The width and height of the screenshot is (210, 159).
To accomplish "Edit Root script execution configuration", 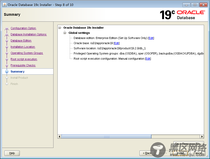I will pos(148,59).
